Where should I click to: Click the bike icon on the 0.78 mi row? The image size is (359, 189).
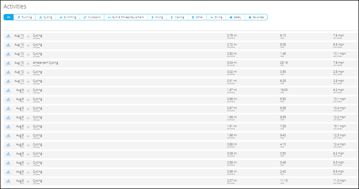(x=8, y=36)
